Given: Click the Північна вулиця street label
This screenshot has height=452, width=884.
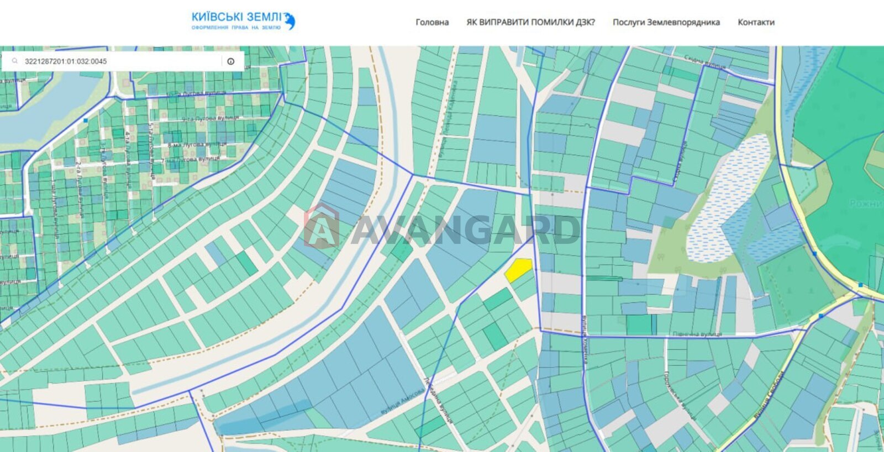Looking at the screenshot, I should 697,334.
